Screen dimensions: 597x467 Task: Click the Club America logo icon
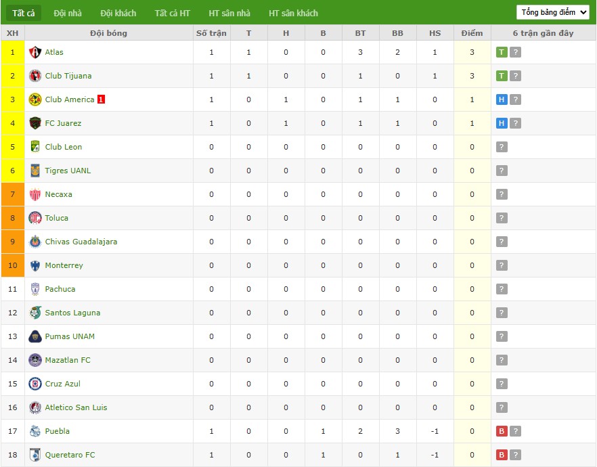(x=35, y=99)
